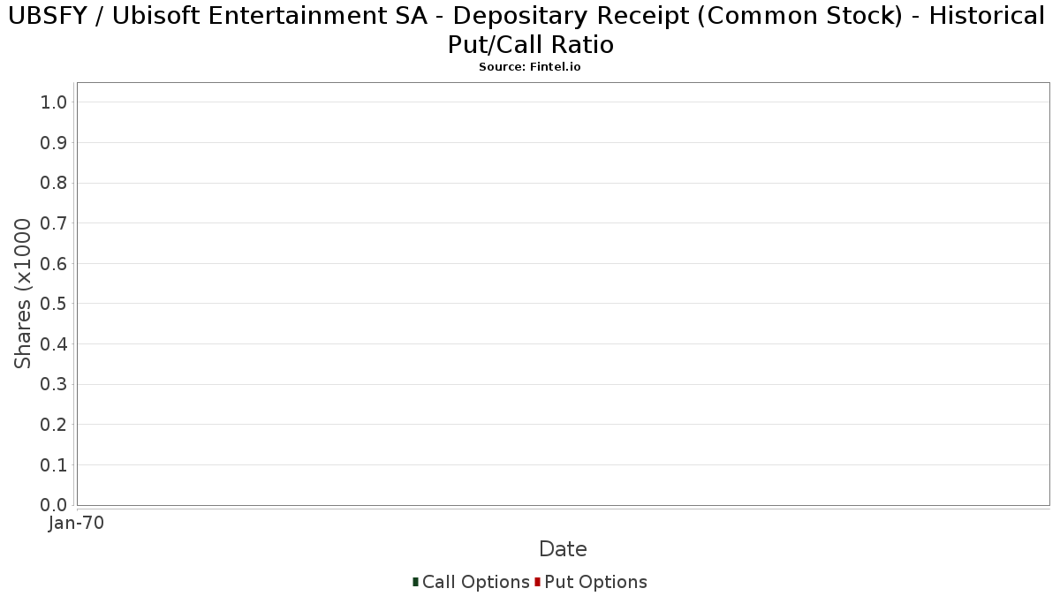1060x596 pixels.
Task: Click the Date x-axis title
Action: 563,549
